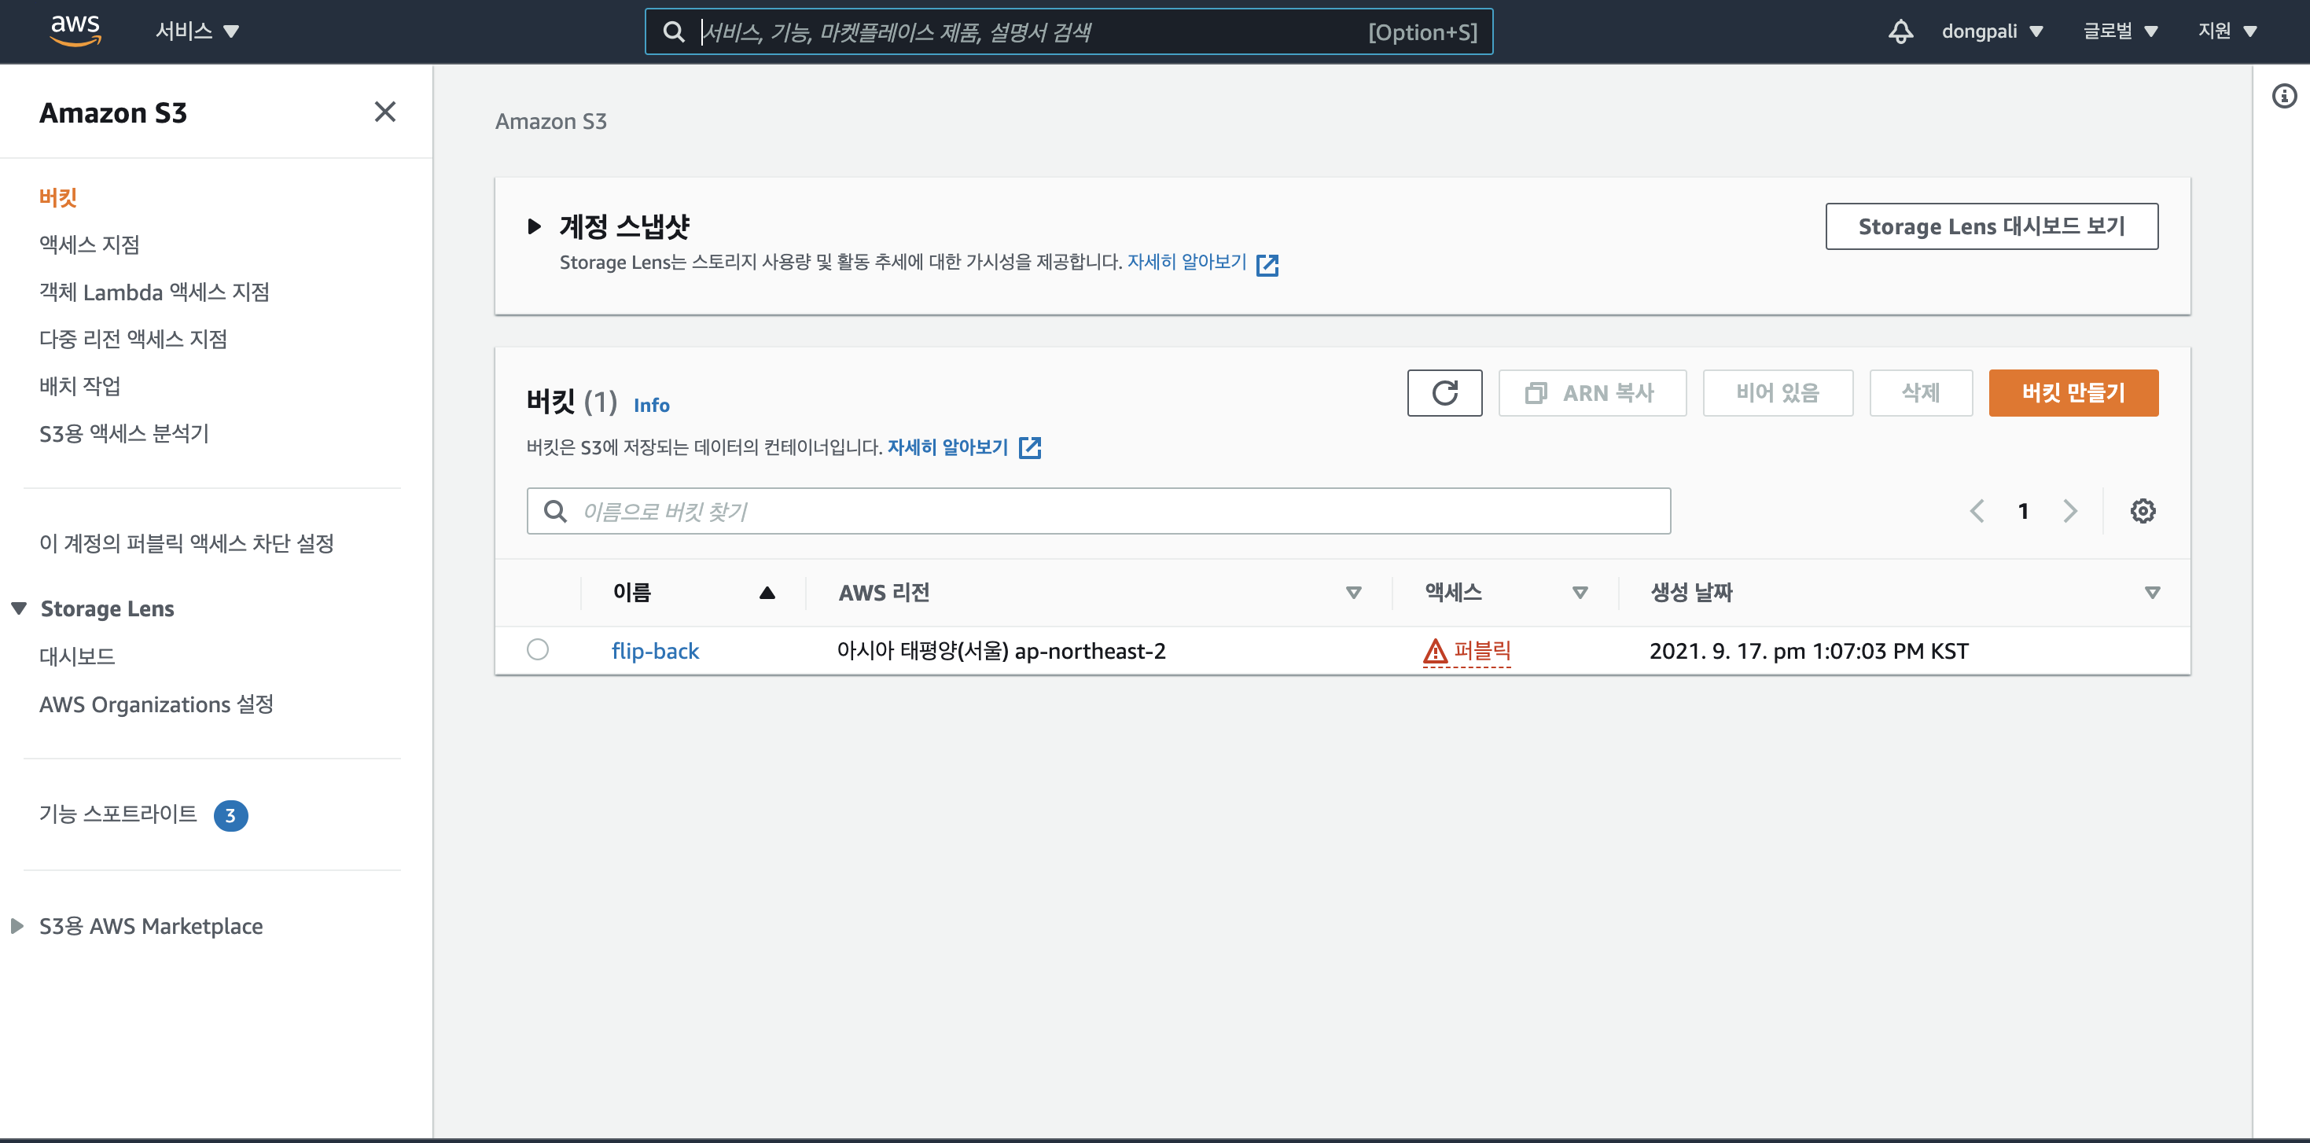The image size is (2310, 1143).
Task: Click external link icon beside Storage Lens learn more
Action: 1267,264
